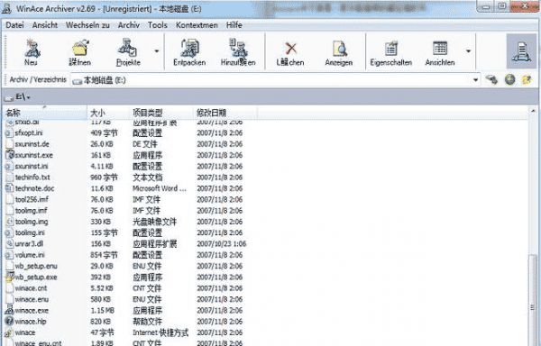Image resolution: width=541 pixels, height=346 pixels.
Task: Select the toolimg.imf file
Action: click(31, 211)
